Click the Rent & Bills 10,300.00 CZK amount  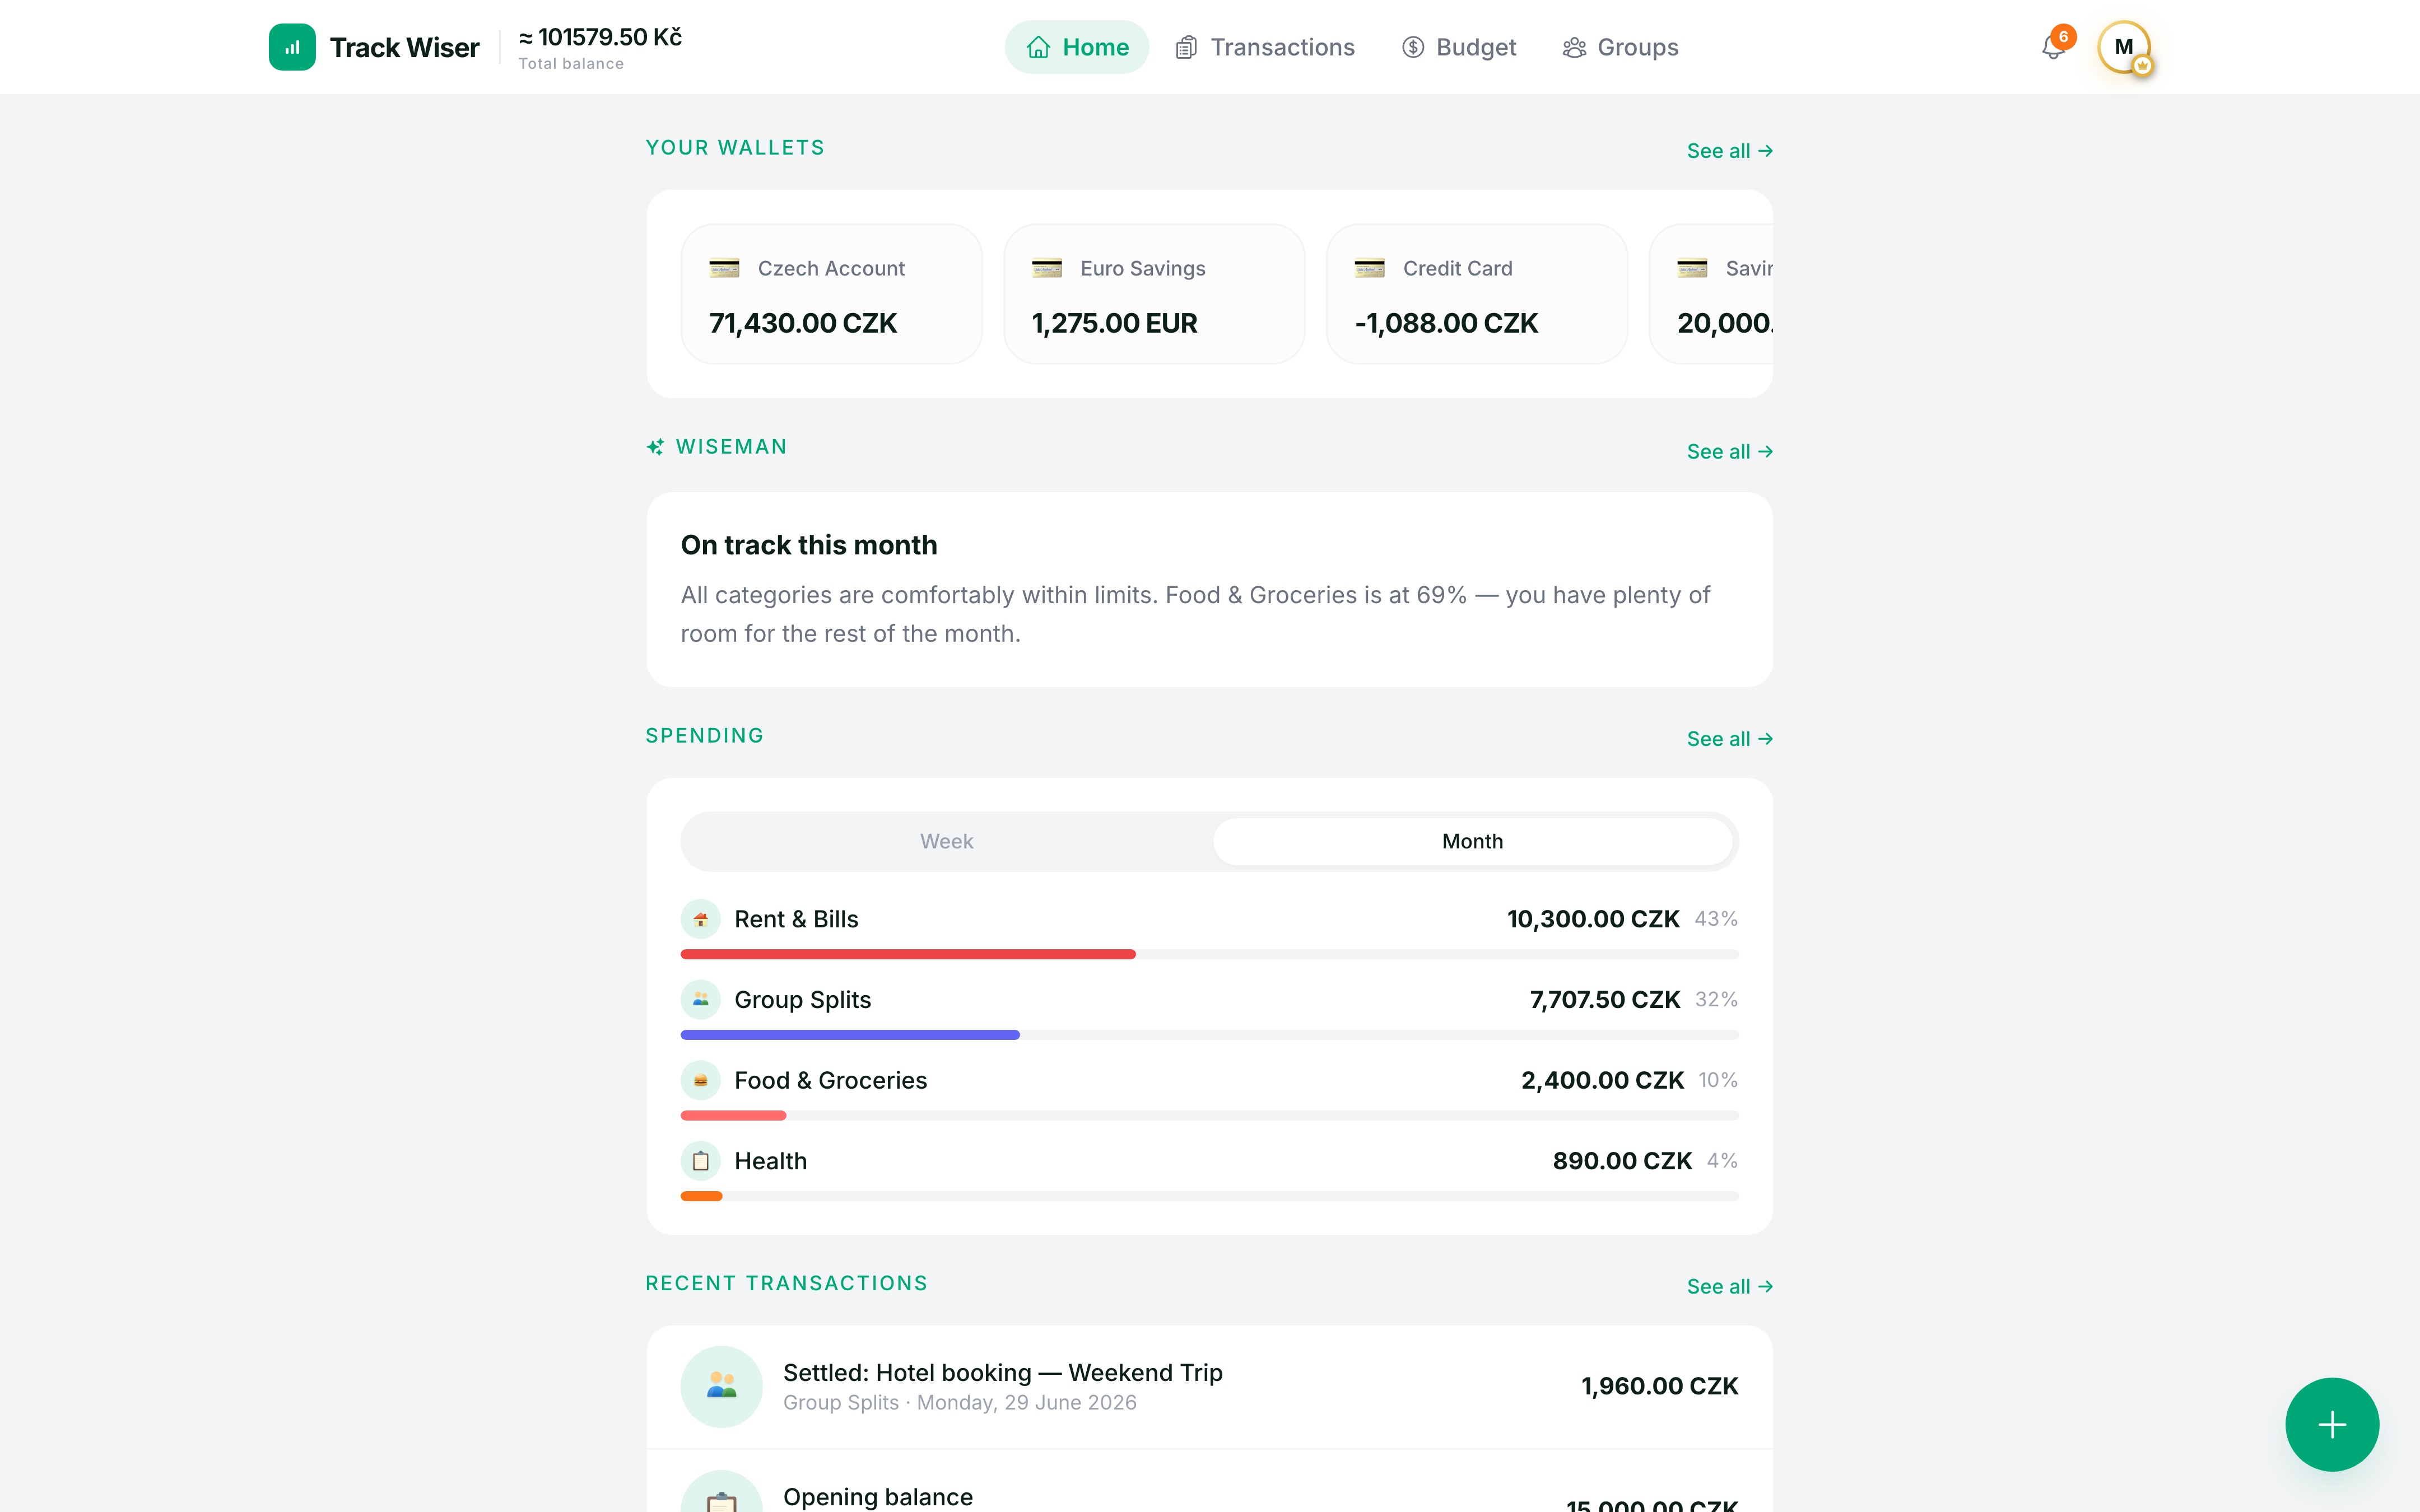[1593, 919]
